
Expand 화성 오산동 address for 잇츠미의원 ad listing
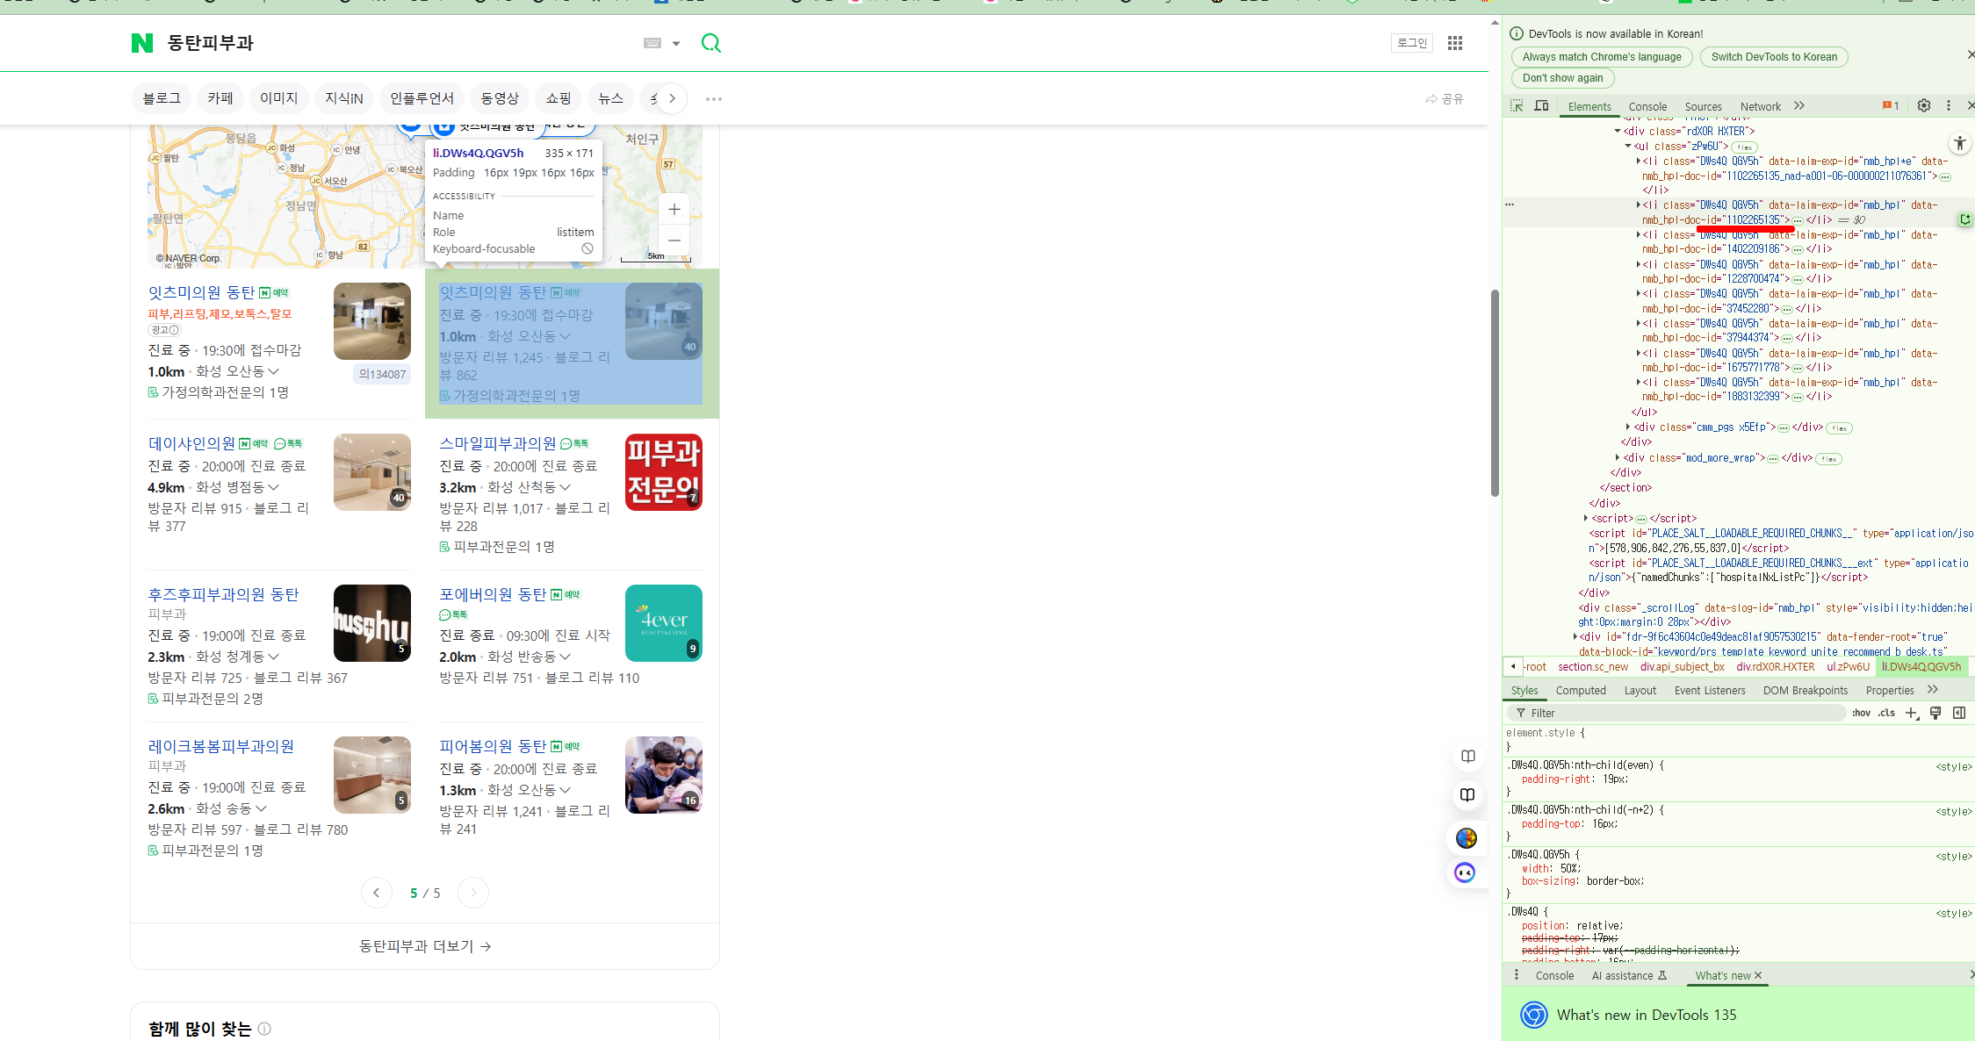tap(273, 371)
